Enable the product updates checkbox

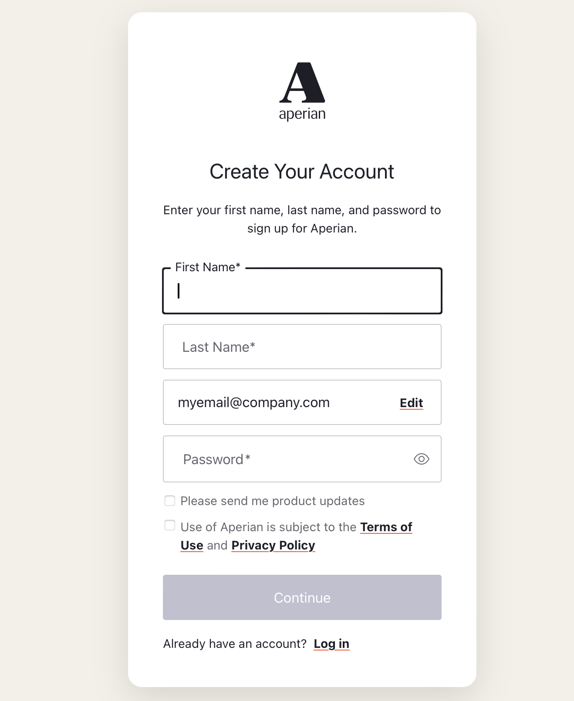[x=170, y=501]
